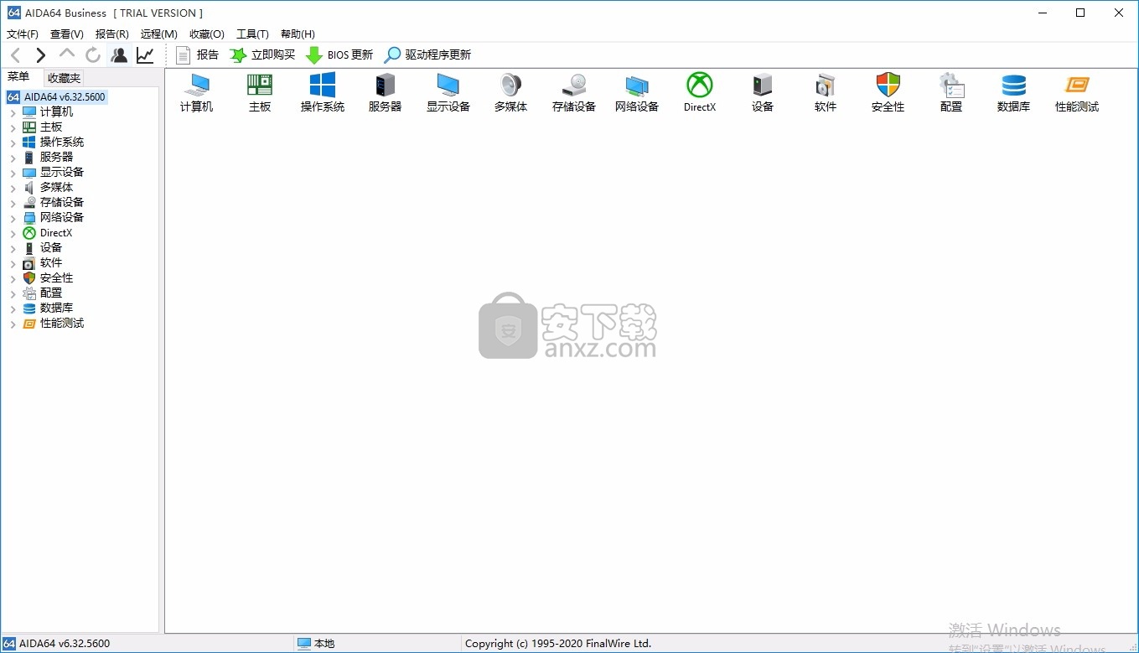Click the copyright FinalWire status text
Screen dimensions: 1139x653
click(x=558, y=644)
